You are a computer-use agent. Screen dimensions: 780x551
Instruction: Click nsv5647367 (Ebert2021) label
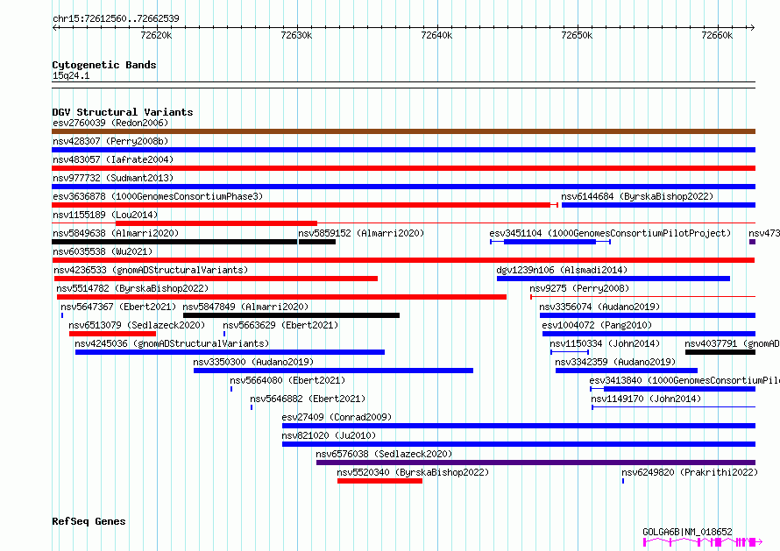[118, 307]
